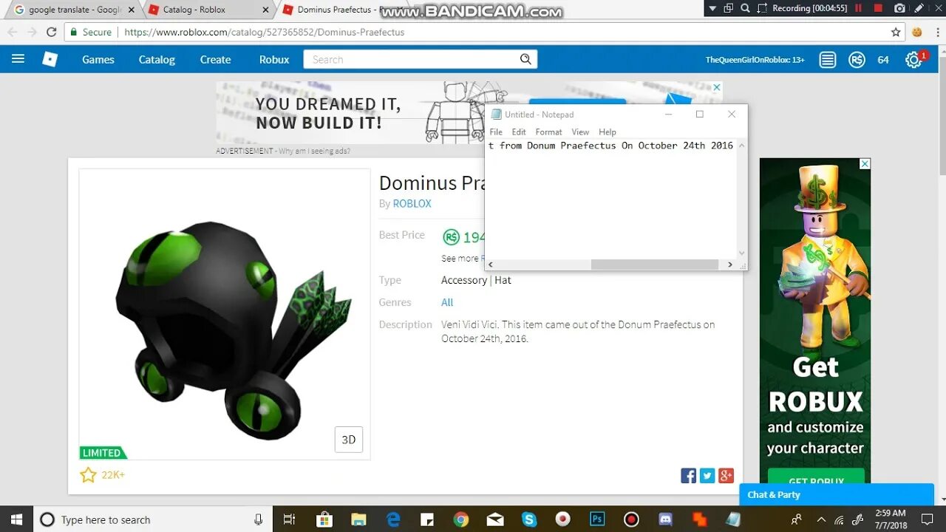This screenshot has height=532, width=946.
Task: Click the Windows taskbar search box
Action: (153, 519)
